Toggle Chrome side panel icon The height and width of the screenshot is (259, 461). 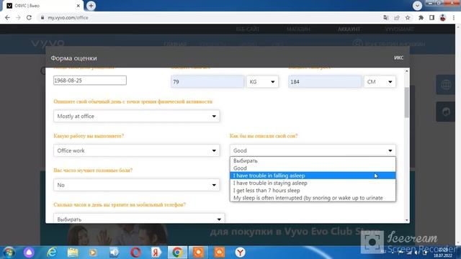432,17
